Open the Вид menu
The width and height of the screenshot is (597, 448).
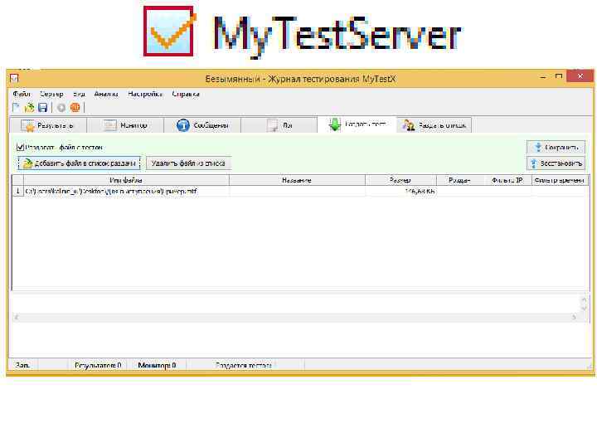79,94
